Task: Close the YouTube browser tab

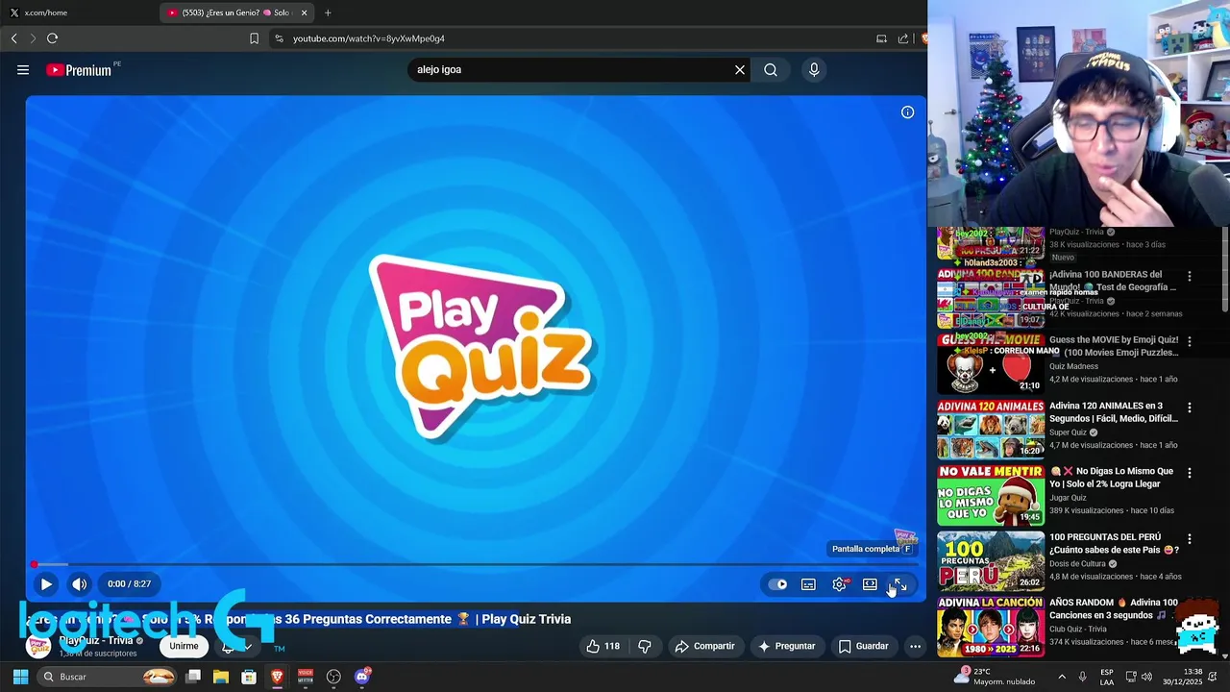Action: [305, 12]
